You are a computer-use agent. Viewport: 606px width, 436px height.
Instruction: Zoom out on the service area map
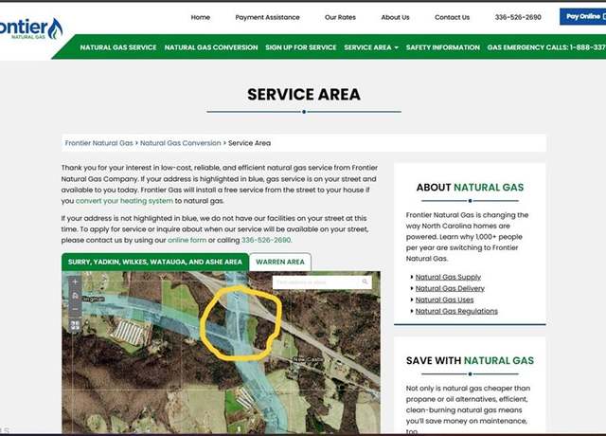[75, 309]
